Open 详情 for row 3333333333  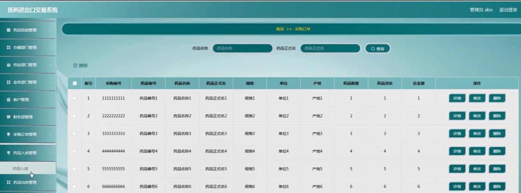(457, 134)
